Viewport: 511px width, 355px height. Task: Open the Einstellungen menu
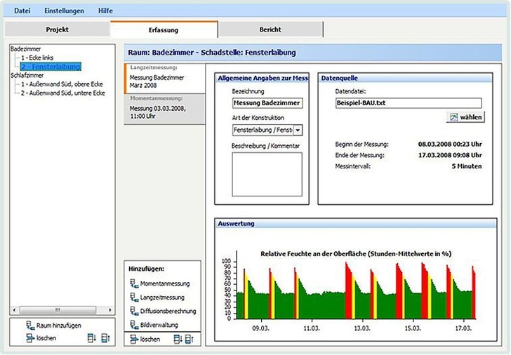(64, 11)
